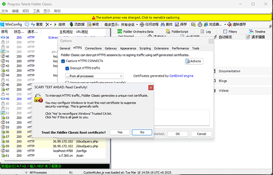Screen dimensions: 273x175
Task: Switch to the Timeline tab
Action: tap(257, 31)
